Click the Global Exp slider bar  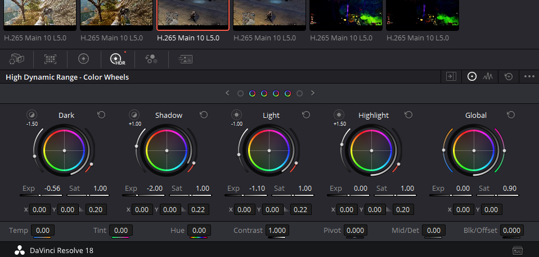click(x=451, y=195)
